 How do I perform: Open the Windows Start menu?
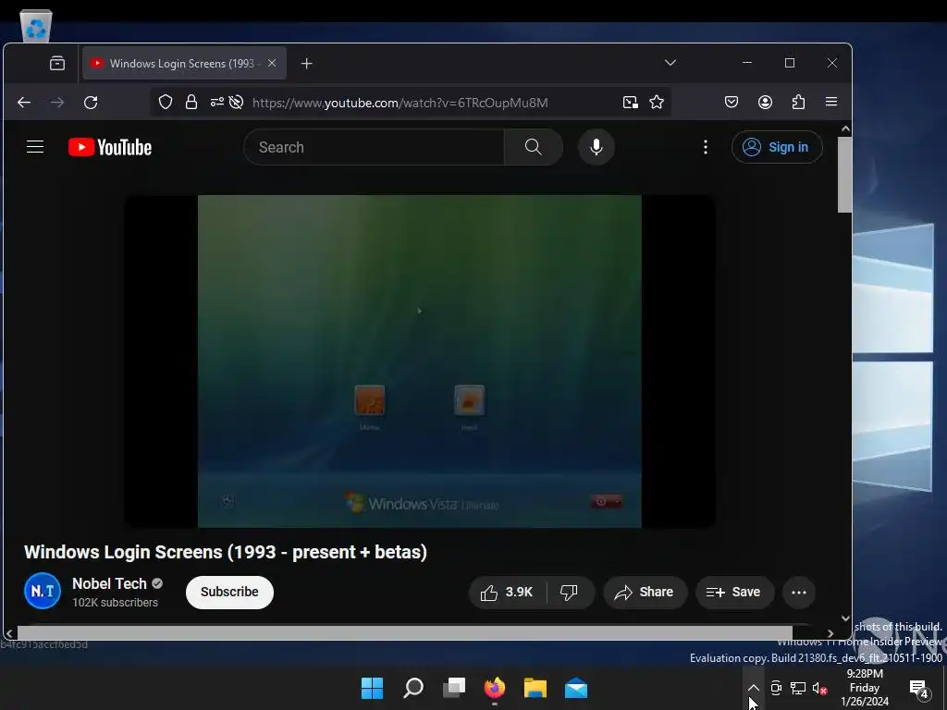click(x=372, y=688)
